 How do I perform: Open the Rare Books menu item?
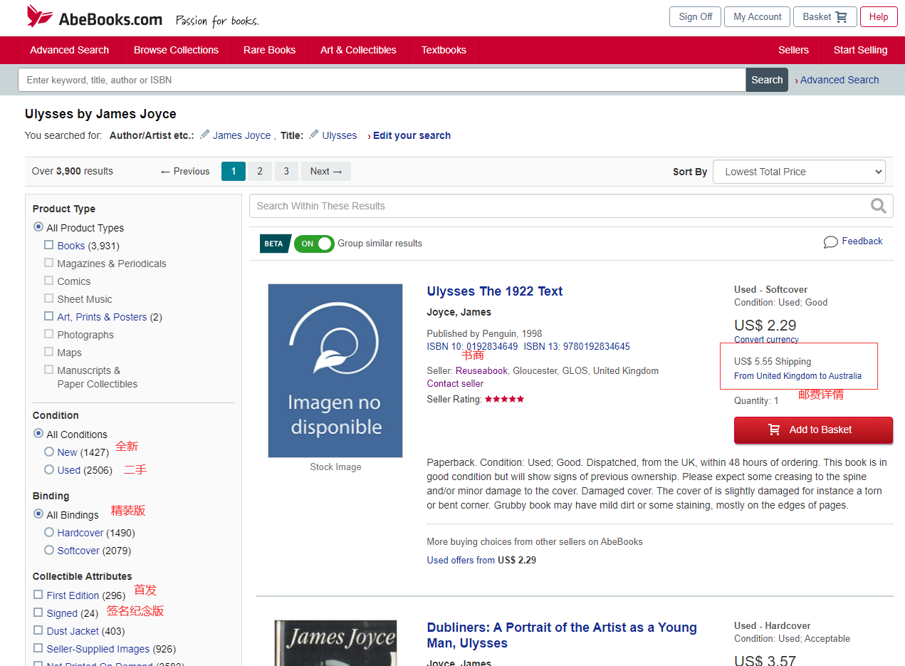coord(269,50)
